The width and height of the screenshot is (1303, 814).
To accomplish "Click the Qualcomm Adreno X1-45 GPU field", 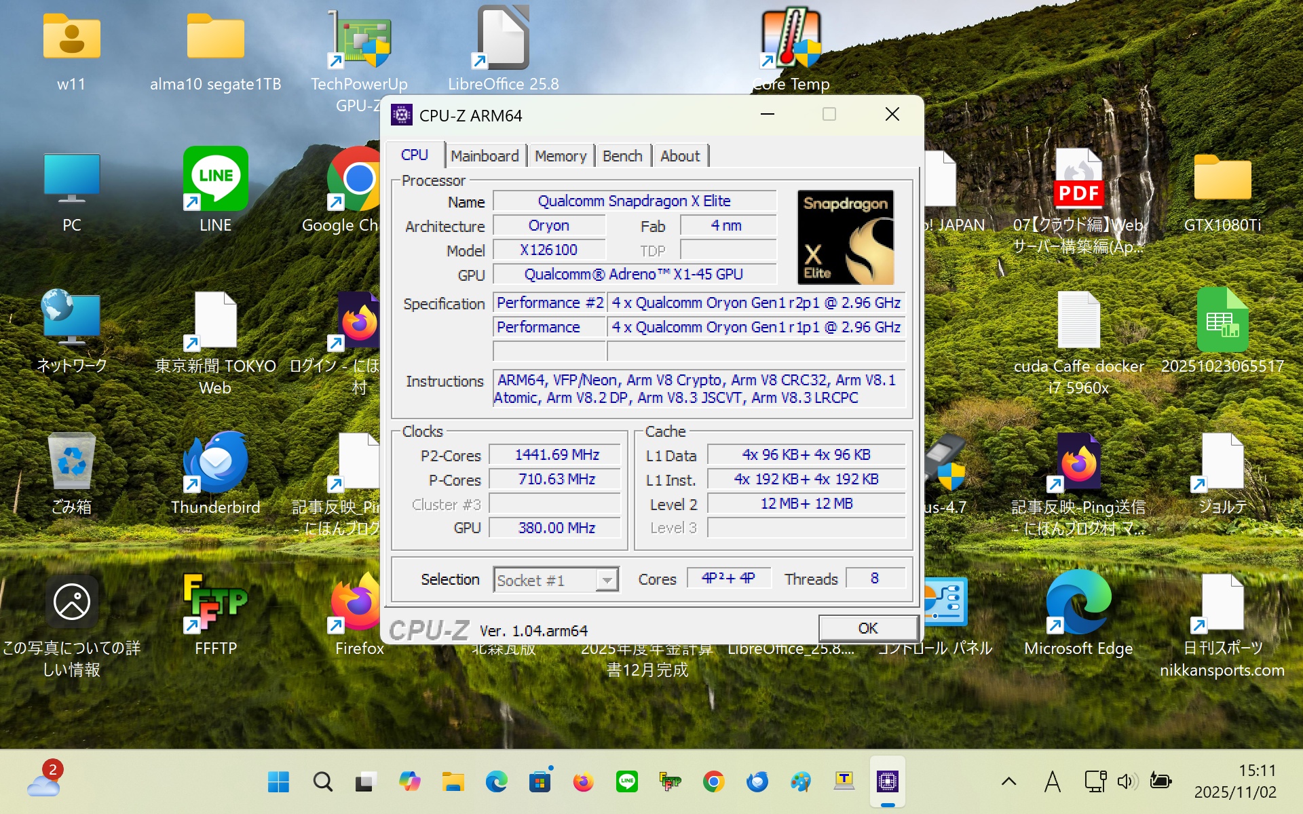I will [x=635, y=274].
